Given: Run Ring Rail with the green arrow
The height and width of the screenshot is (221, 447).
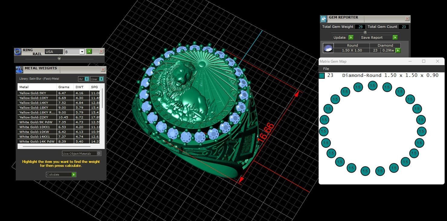Looking at the screenshot, I should [x=89, y=51].
